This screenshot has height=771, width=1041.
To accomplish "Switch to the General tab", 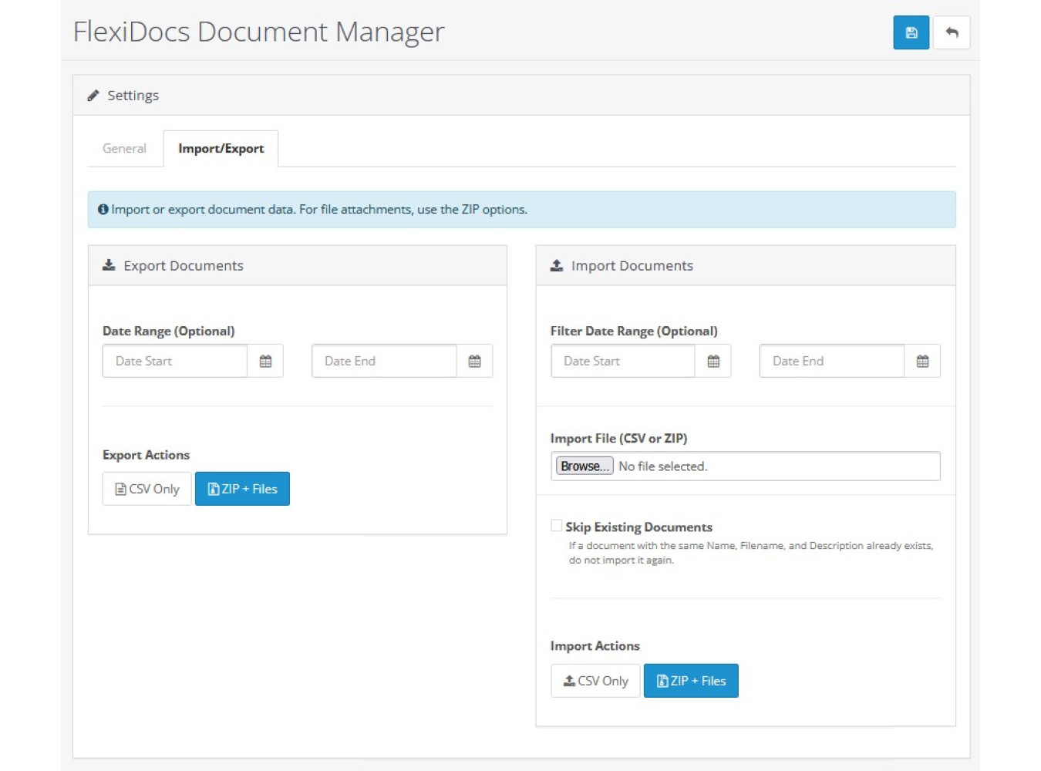I will pyautogui.click(x=124, y=149).
